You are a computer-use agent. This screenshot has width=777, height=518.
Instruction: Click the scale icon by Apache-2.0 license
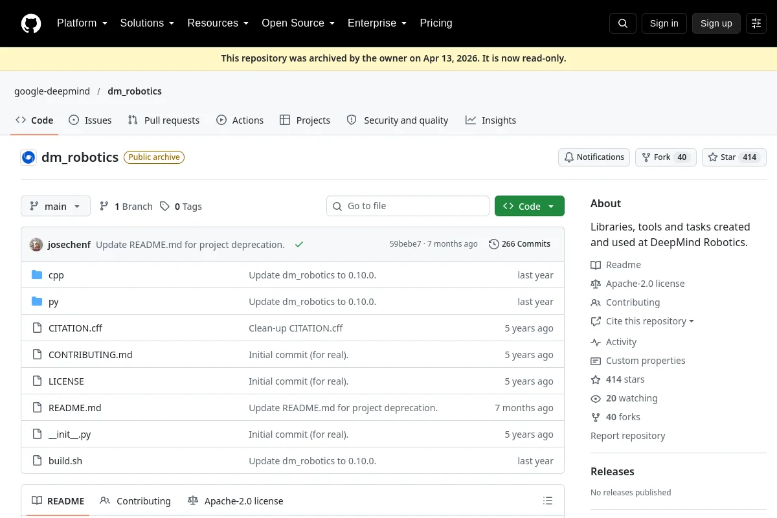pyautogui.click(x=596, y=284)
